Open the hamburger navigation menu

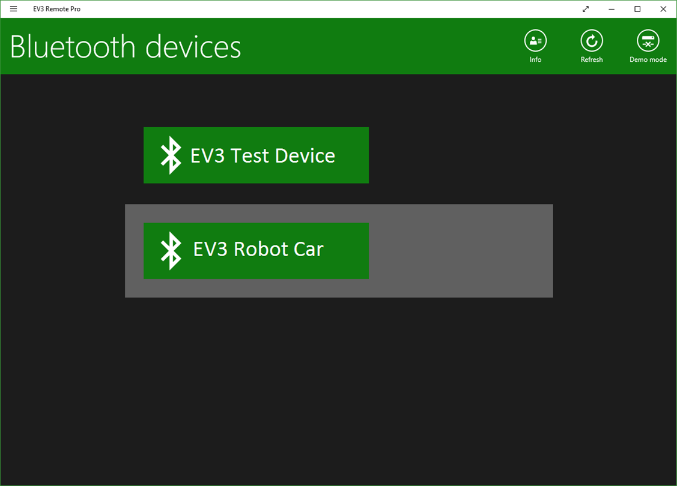[13, 9]
